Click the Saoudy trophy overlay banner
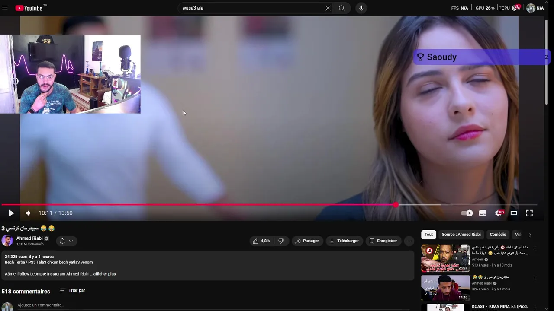This screenshot has height=311, width=554. [482, 57]
